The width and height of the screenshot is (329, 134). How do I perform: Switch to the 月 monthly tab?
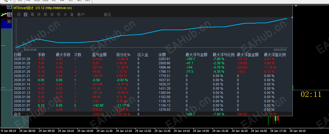pos(39,14)
